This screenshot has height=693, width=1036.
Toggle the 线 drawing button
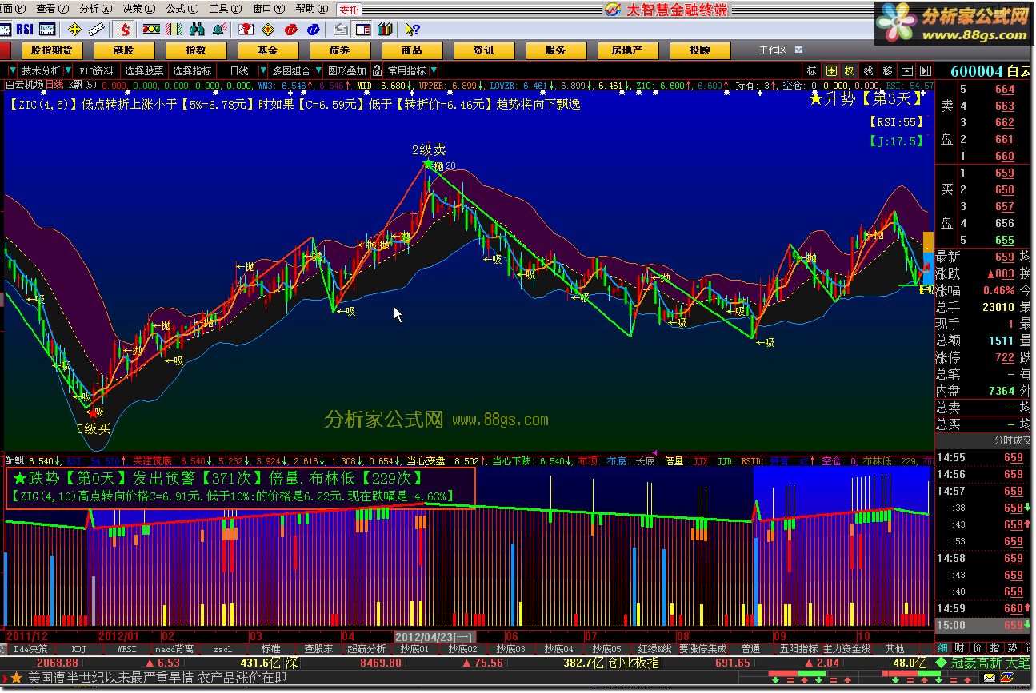tap(869, 71)
